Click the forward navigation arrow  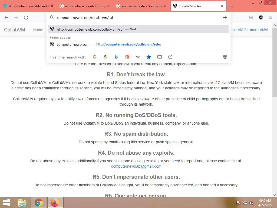[16, 18]
